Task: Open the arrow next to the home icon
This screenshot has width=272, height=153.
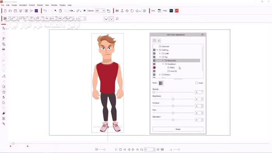Action: 140,11
